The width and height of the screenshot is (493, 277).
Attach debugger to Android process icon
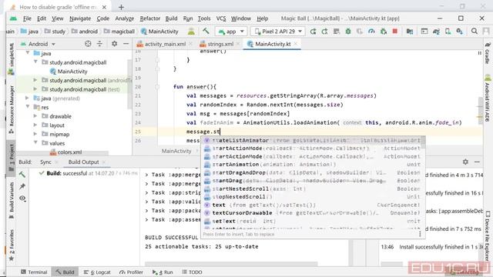click(x=384, y=32)
